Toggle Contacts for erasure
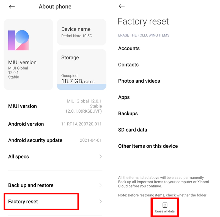The width and height of the screenshot is (220, 217). tap(128, 65)
